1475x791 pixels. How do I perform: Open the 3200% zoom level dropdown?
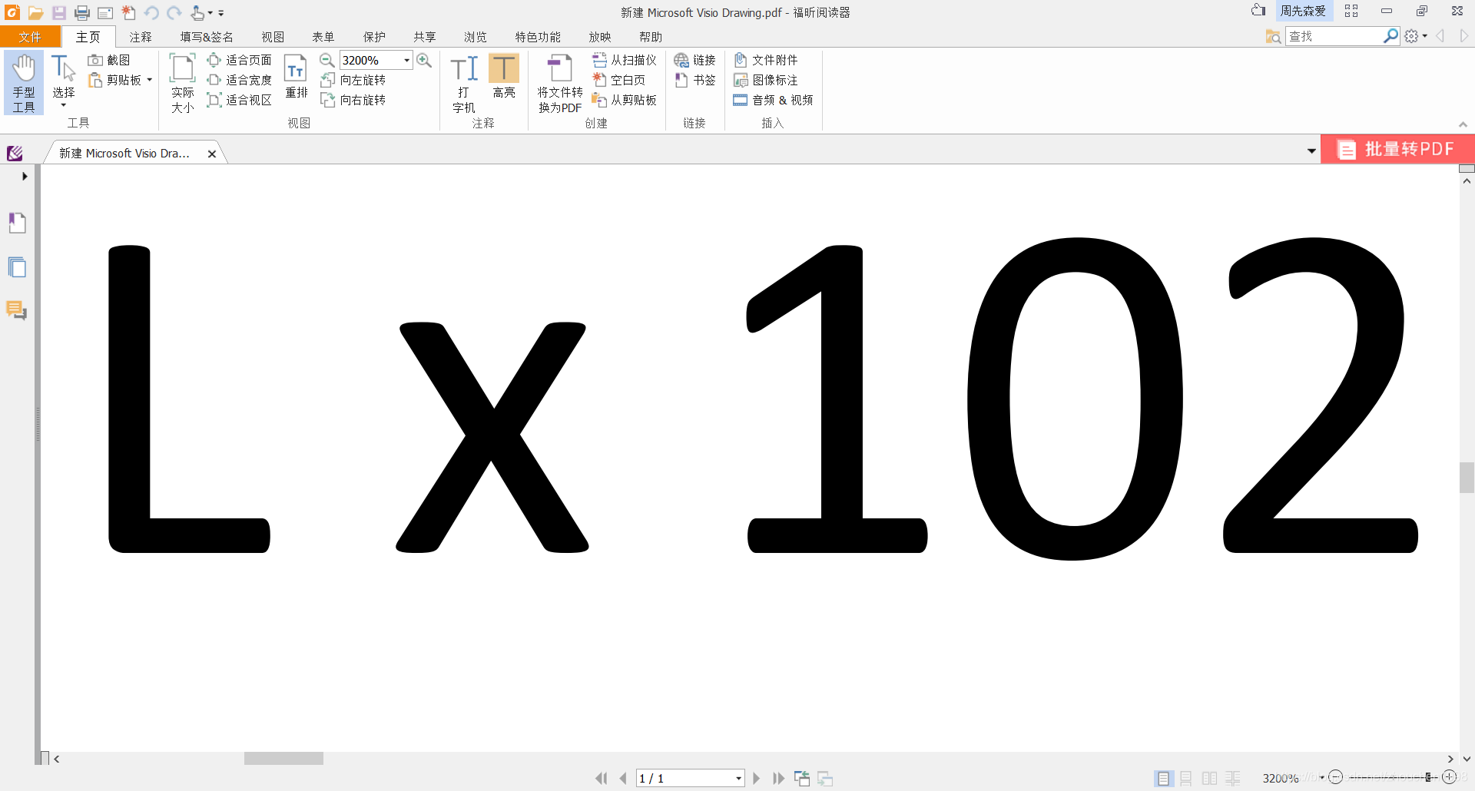click(406, 60)
